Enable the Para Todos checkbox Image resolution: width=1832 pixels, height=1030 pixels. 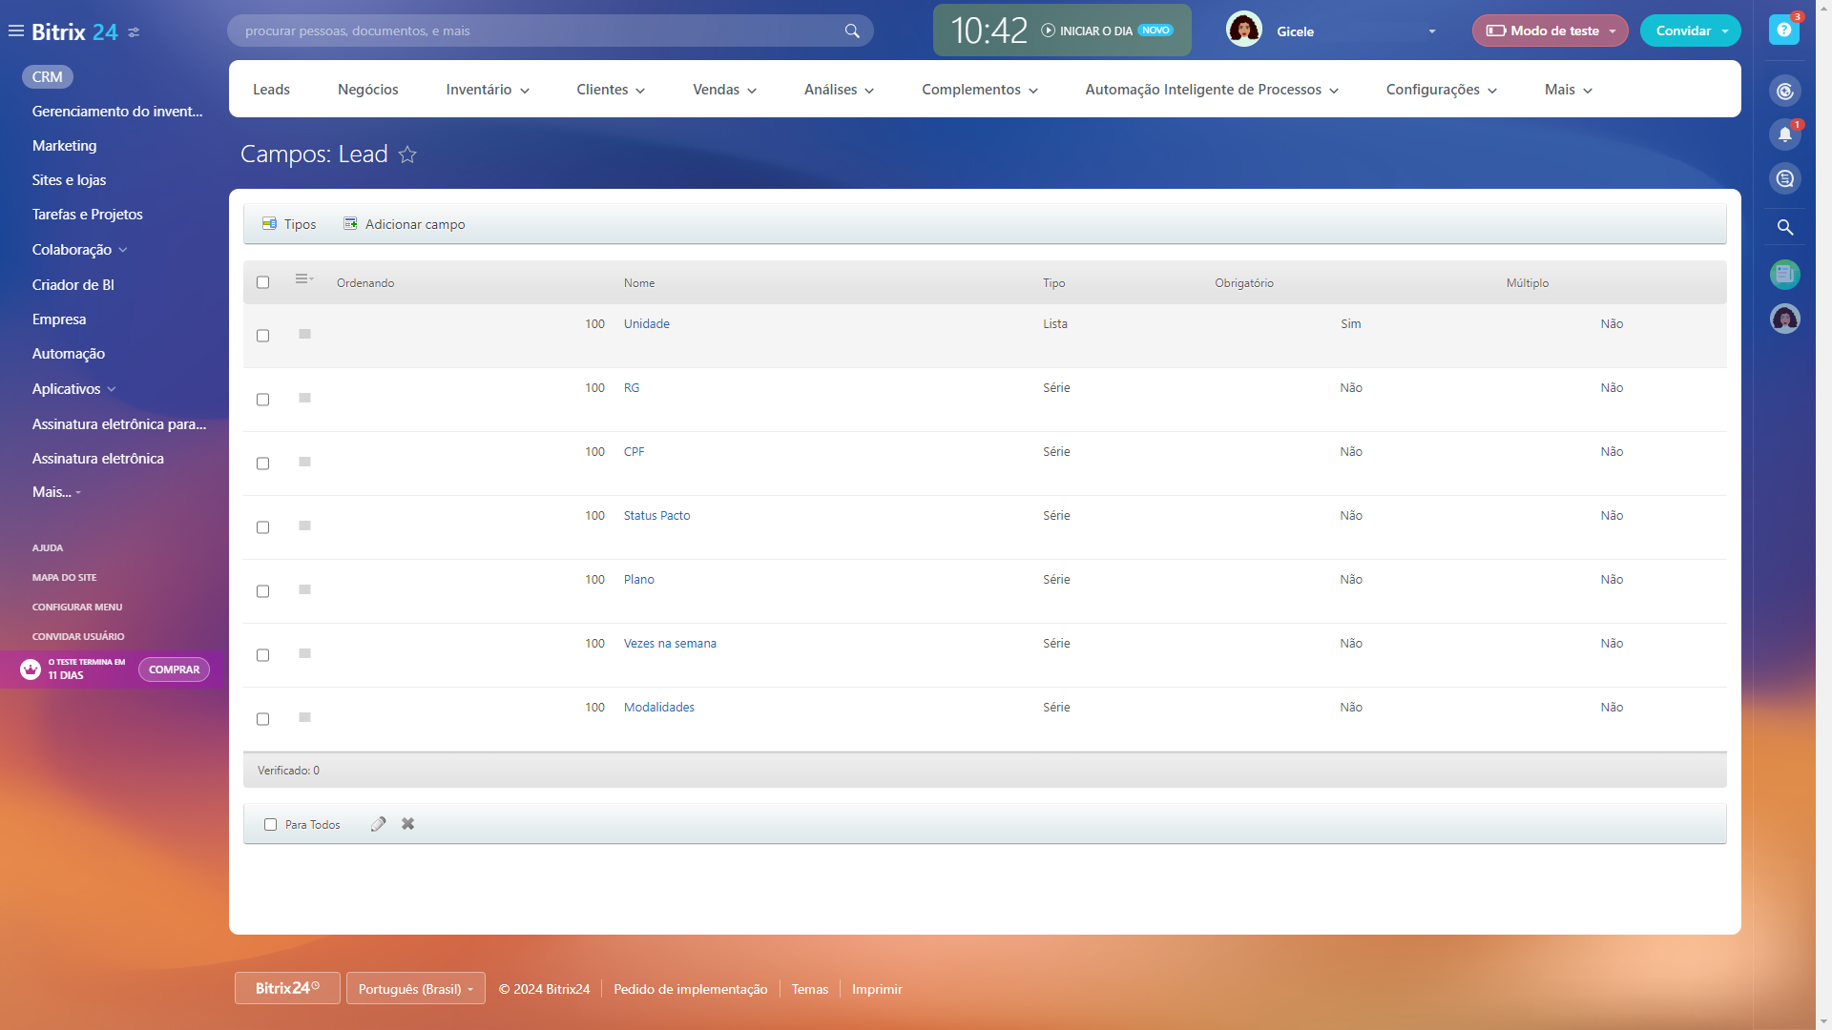[271, 825]
